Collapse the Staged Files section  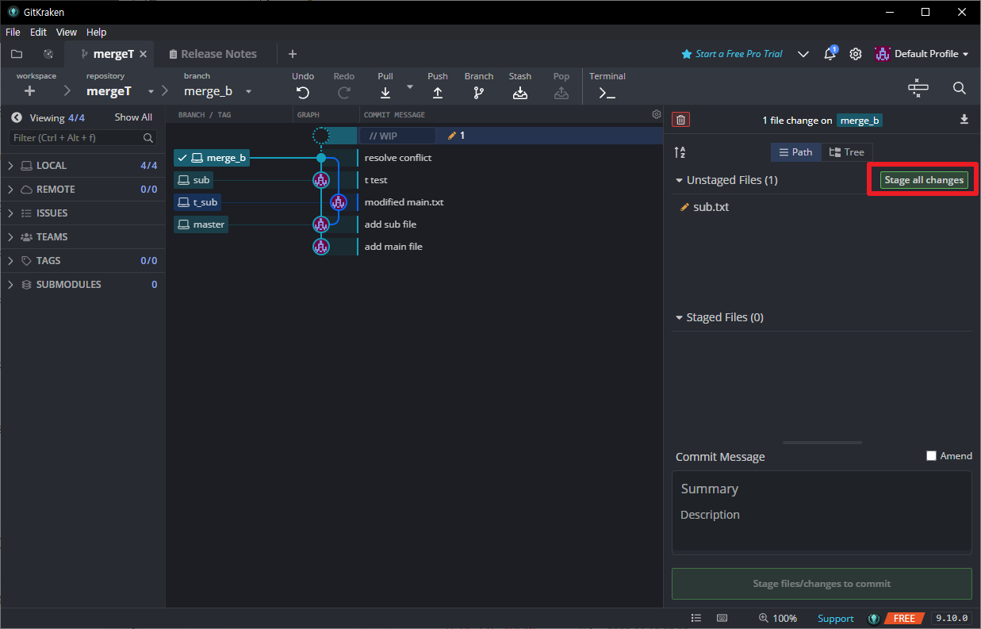click(680, 318)
